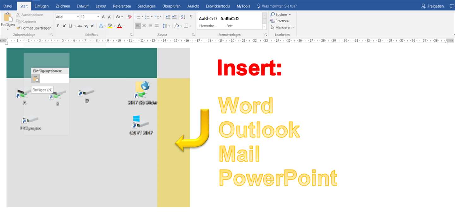Viewport: 455px width, 214px height.
Task: Expand the arrow below Einfügen paste button
Action: (x=8, y=29)
